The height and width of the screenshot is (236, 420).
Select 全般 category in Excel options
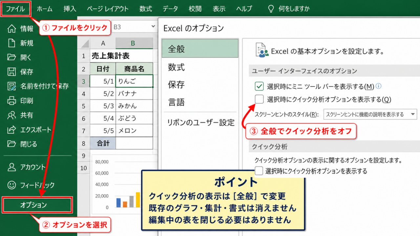point(200,49)
